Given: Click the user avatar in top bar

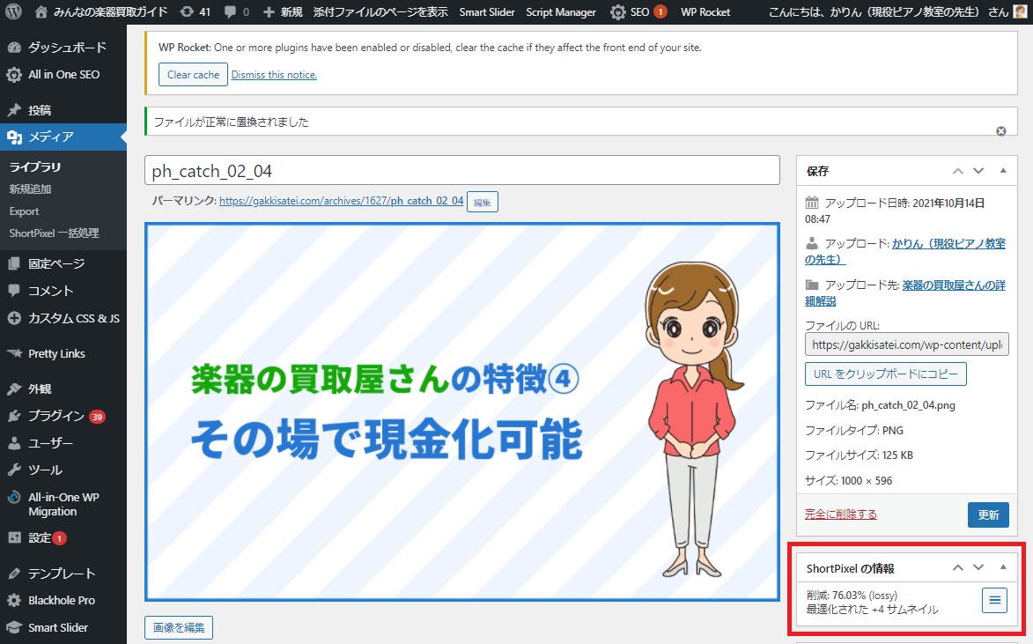Looking at the screenshot, I should point(1019,12).
